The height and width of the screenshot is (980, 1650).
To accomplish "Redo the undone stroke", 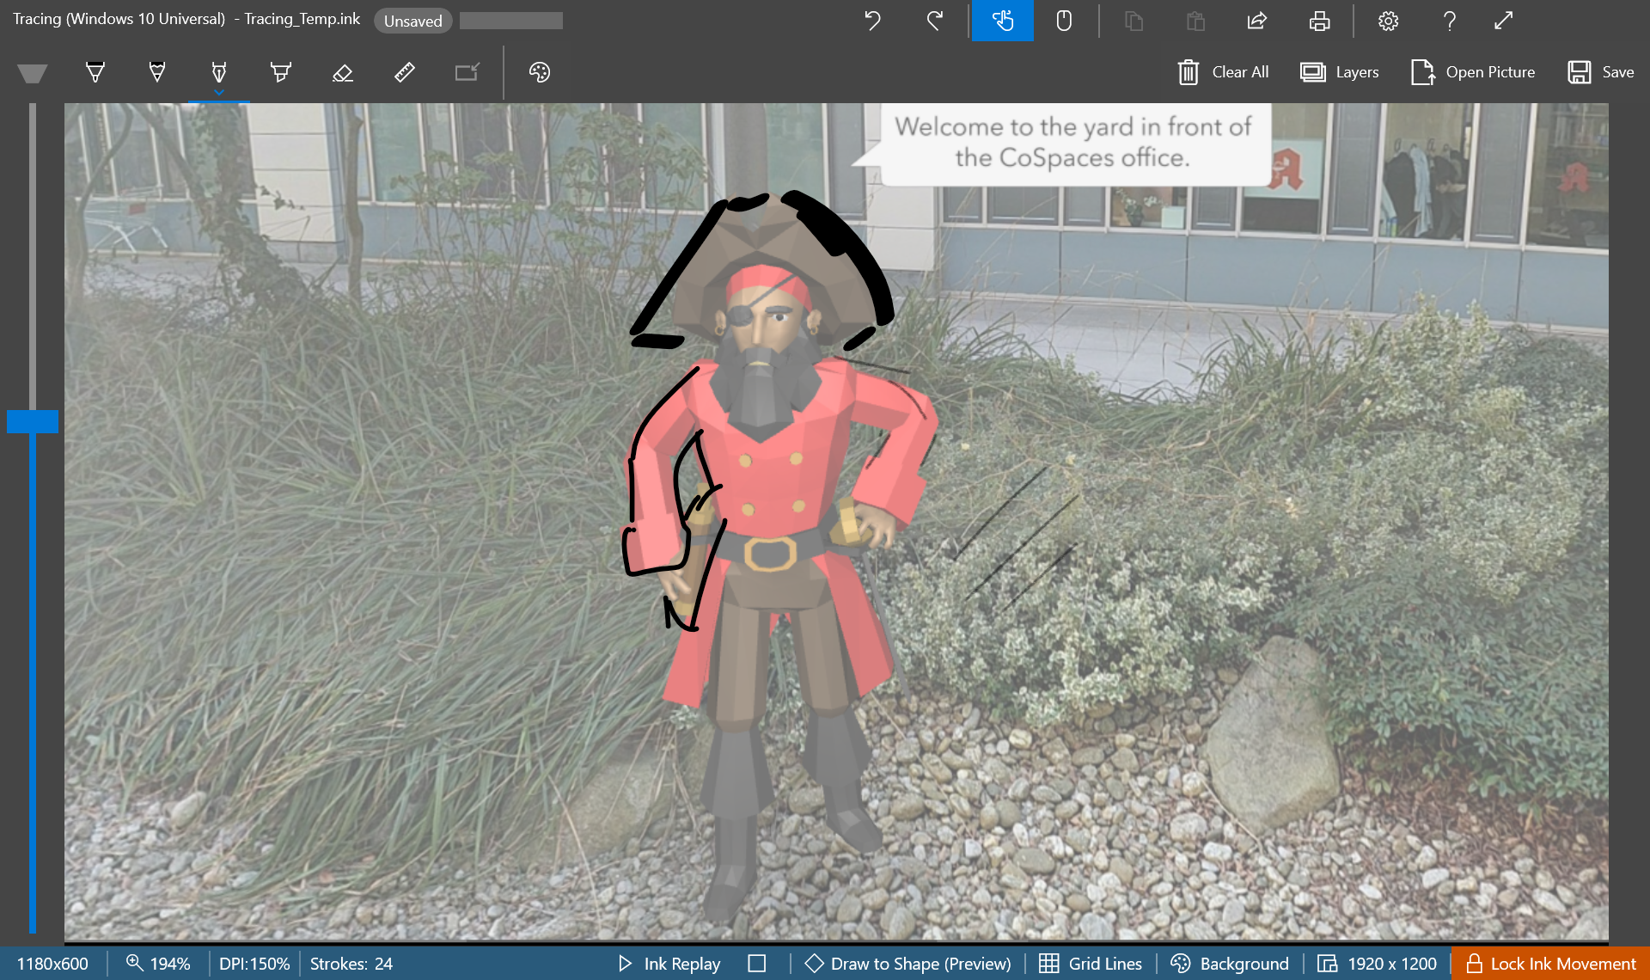I will [x=935, y=21].
